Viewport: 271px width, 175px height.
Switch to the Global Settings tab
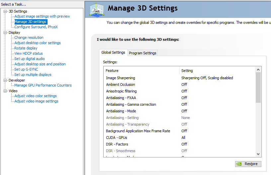[113, 52]
